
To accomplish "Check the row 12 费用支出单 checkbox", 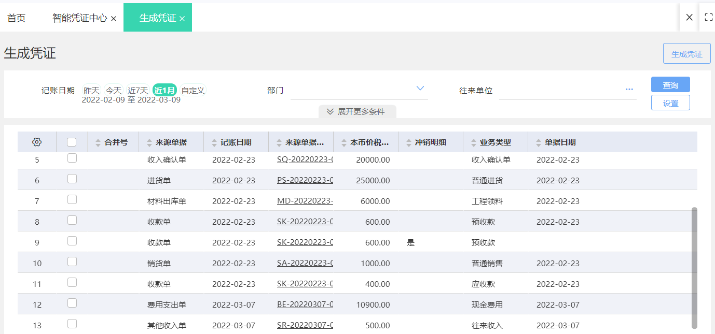I will coord(72,303).
